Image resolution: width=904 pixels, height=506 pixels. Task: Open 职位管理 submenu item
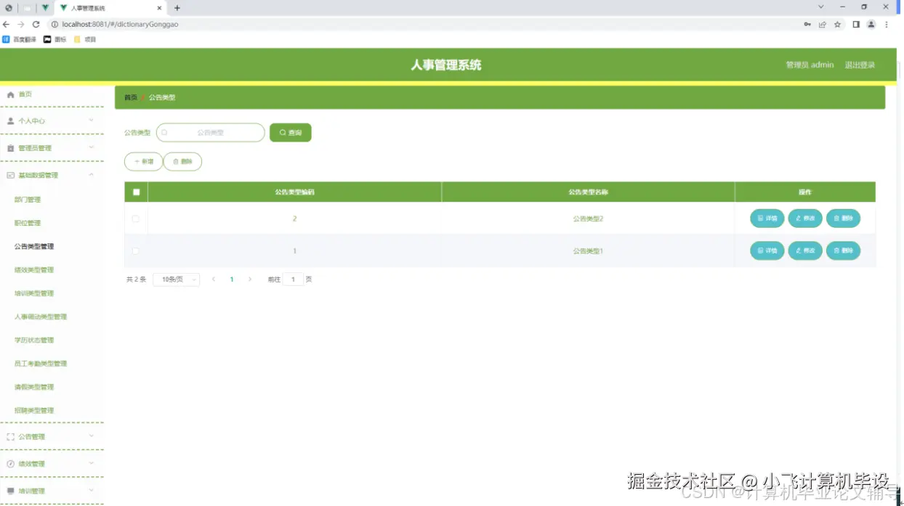click(28, 223)
